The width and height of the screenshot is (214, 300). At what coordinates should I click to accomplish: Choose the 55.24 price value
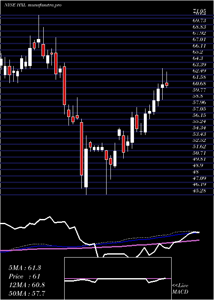199,121
